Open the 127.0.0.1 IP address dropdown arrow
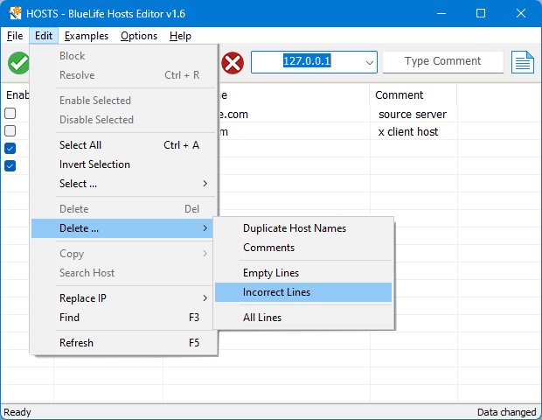The height and width of the screenshot is (420, 542). click(368, 62)
